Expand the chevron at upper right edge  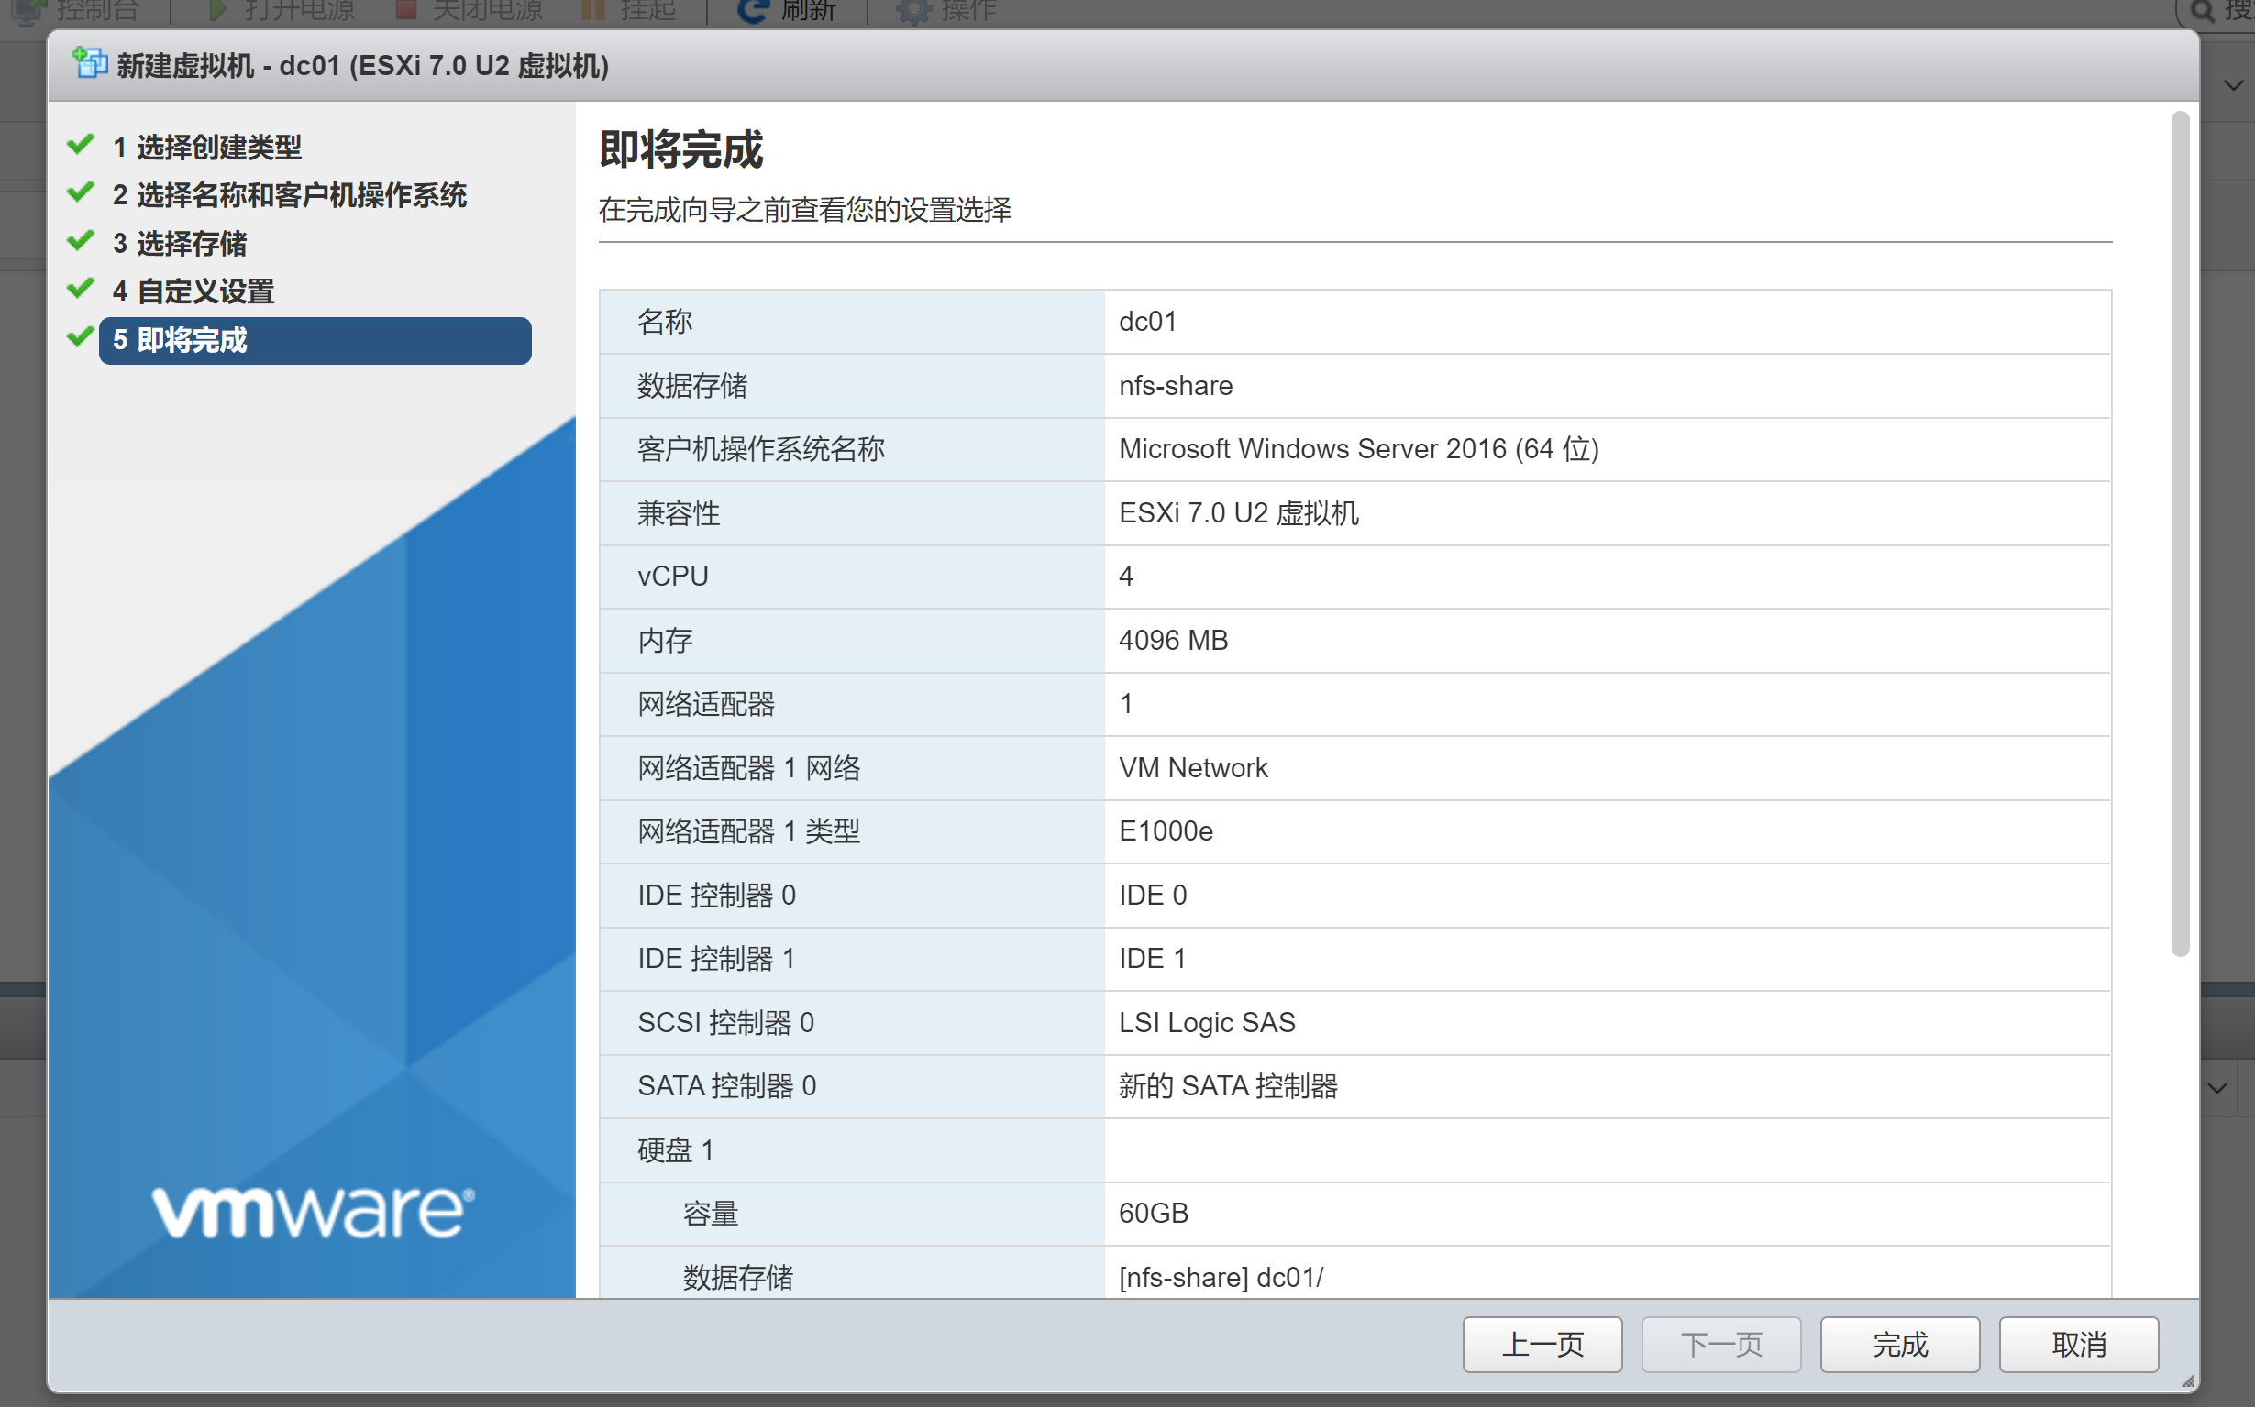pyautogui.click(x=2233, y=85)
